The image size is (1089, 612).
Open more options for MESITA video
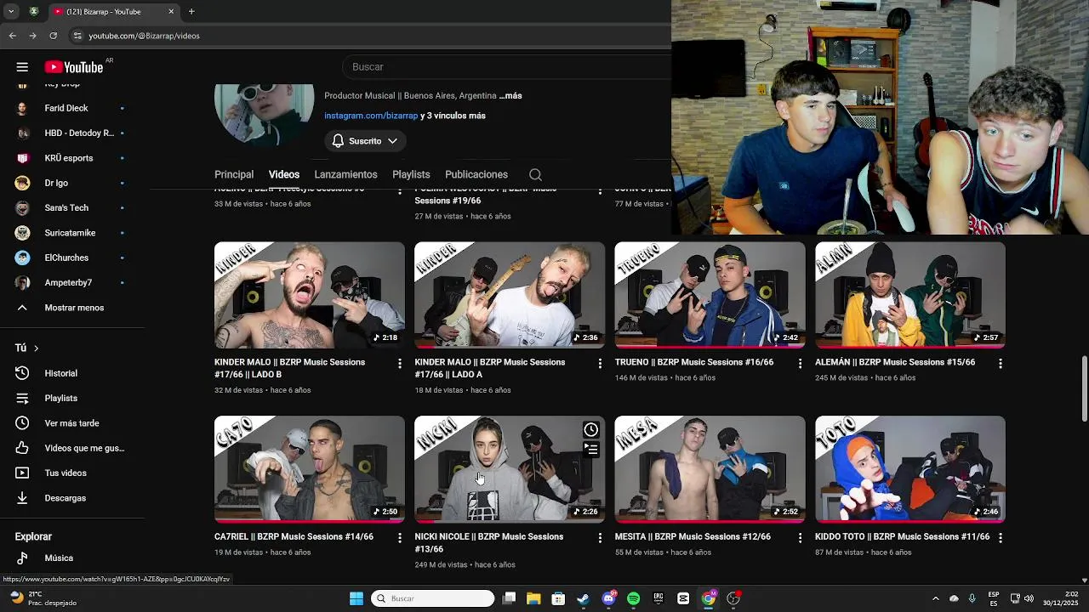point(800,538)
